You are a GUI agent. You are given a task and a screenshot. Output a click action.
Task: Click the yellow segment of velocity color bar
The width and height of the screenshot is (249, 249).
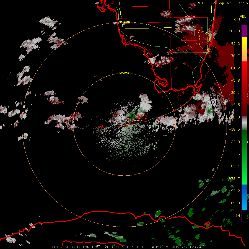244,49
